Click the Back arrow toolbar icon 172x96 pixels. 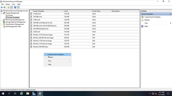pyautogui.click(x=2, y=7)
